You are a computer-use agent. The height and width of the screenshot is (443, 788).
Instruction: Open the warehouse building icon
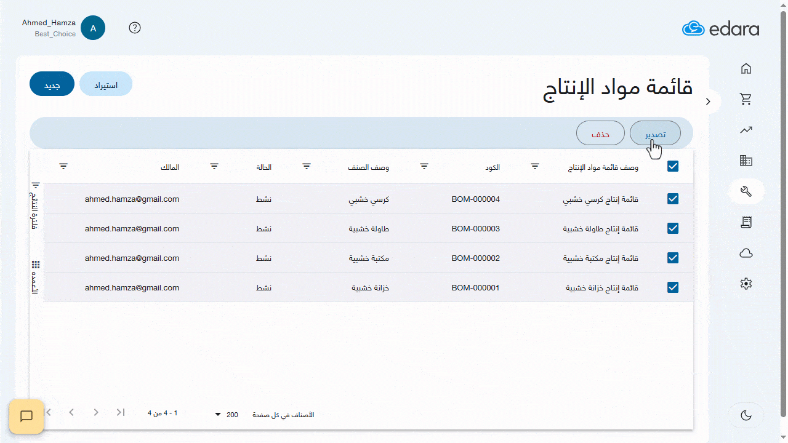tap(746, 161)
